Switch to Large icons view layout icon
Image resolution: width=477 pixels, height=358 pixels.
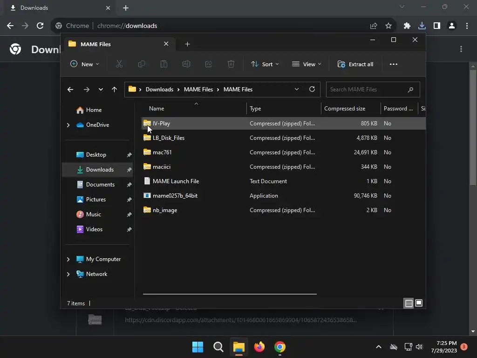(419, 303)
